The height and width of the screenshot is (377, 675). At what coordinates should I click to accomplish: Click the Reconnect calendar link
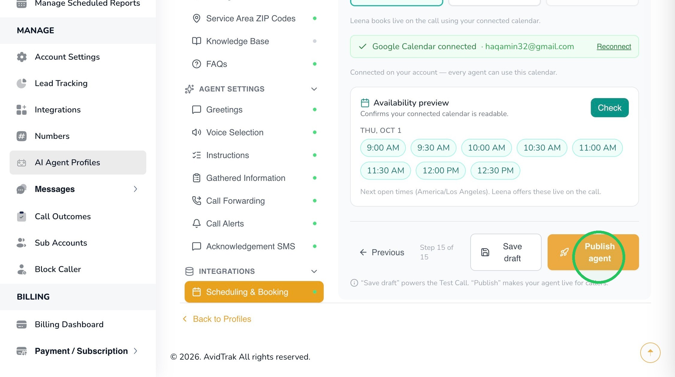pos(614,46)
